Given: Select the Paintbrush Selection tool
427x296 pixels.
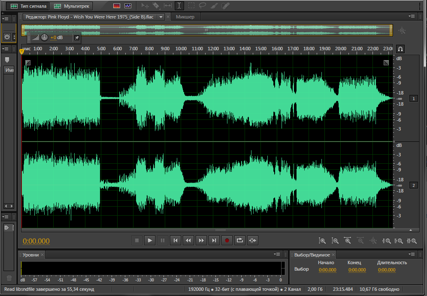Looking at the screenshot, I should point(214,6).
